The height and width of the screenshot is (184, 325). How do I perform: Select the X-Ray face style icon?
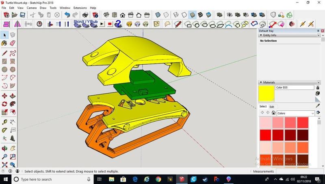(158, 15)
